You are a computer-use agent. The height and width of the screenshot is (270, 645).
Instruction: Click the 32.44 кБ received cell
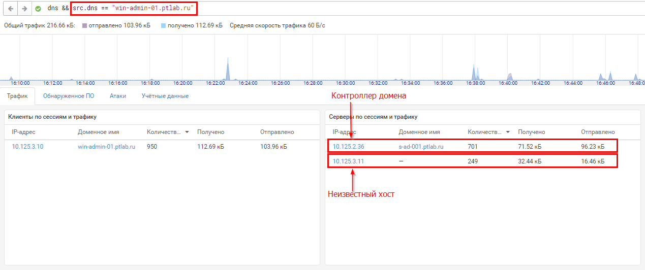[x=530, y=162]
